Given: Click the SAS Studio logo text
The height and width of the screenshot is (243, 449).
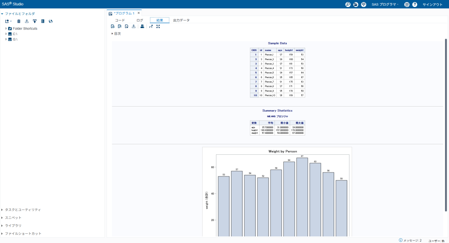Looking at the screenshot, I should (13, 4).
